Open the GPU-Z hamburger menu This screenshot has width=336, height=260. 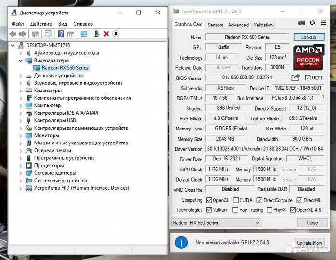point(323,23)
